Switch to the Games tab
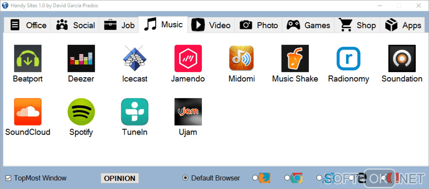The height and width of the screenshot is (189, 429). pyautogui.click(x=308, y=26)
